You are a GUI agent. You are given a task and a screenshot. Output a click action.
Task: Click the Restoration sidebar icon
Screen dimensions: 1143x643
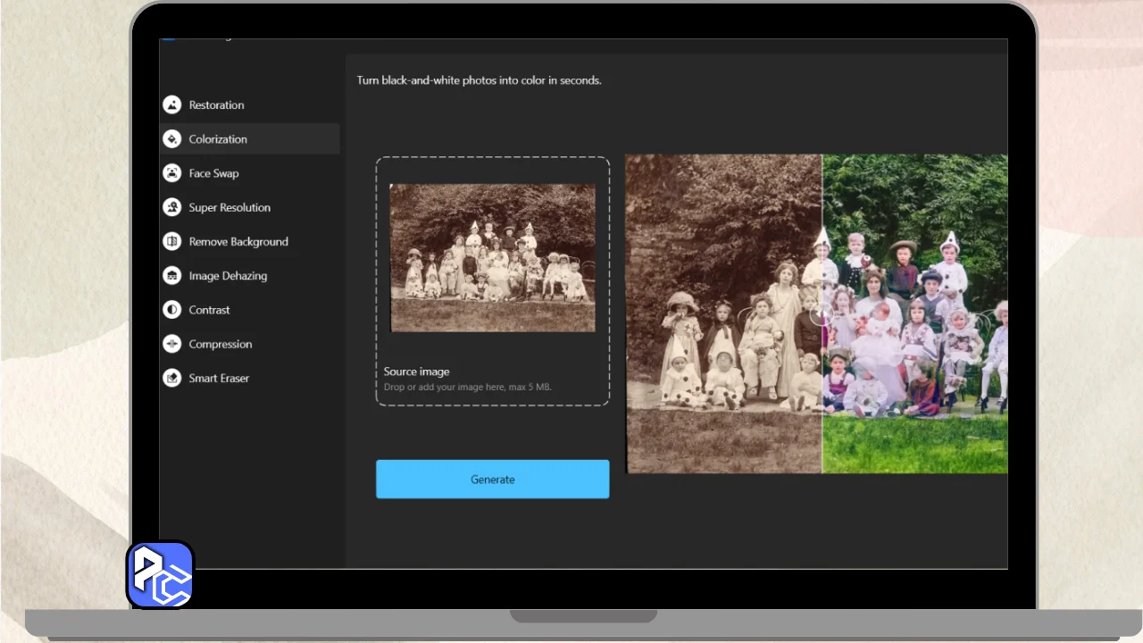171,105
